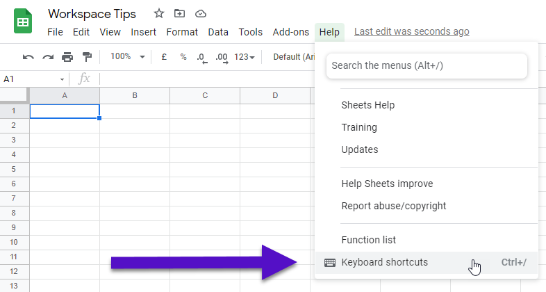Open the Add-ons menu
This screenshot has width=546, height=292.
coord(291,32)
